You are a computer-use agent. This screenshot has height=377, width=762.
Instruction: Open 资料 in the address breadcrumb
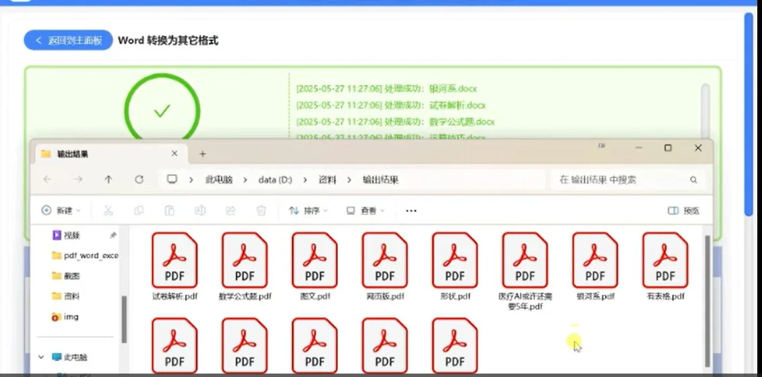pyautogui.click(x=327, y=180)
